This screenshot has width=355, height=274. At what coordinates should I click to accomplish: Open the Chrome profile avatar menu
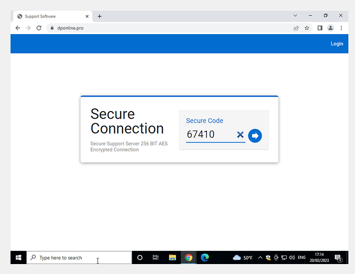pos(330,28)
